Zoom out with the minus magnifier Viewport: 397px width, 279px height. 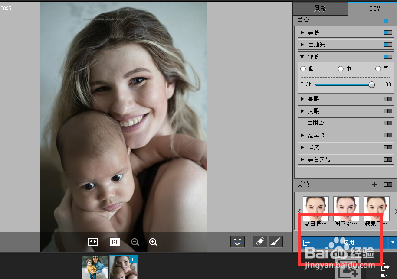135,242
